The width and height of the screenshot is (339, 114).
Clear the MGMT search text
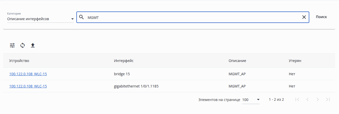click(x=304, y=17)
